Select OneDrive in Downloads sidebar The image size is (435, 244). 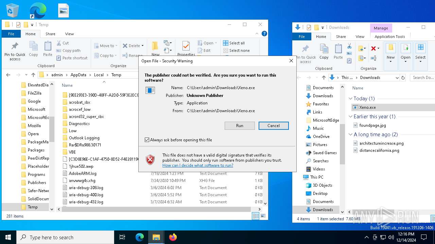321,137
